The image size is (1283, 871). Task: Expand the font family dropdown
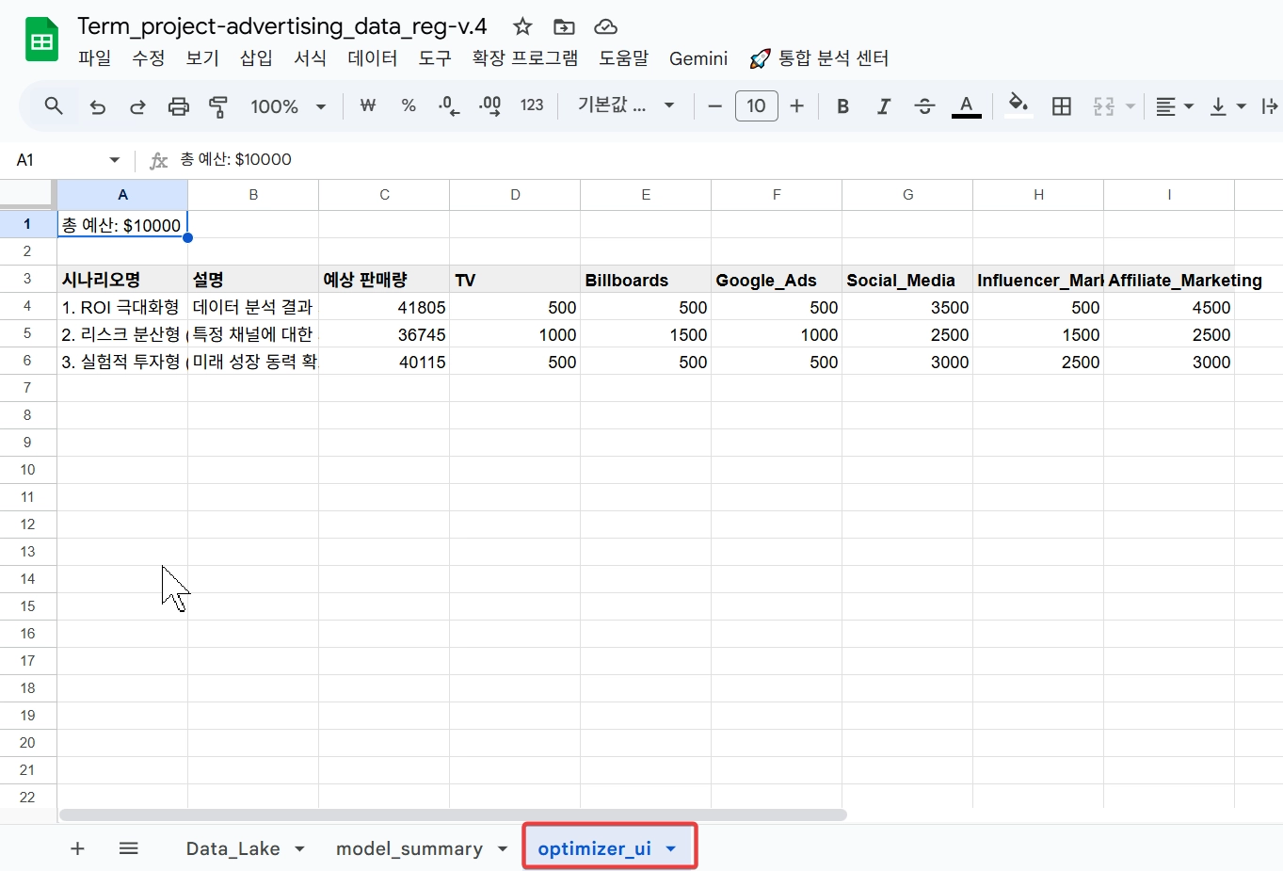(626, 105)
